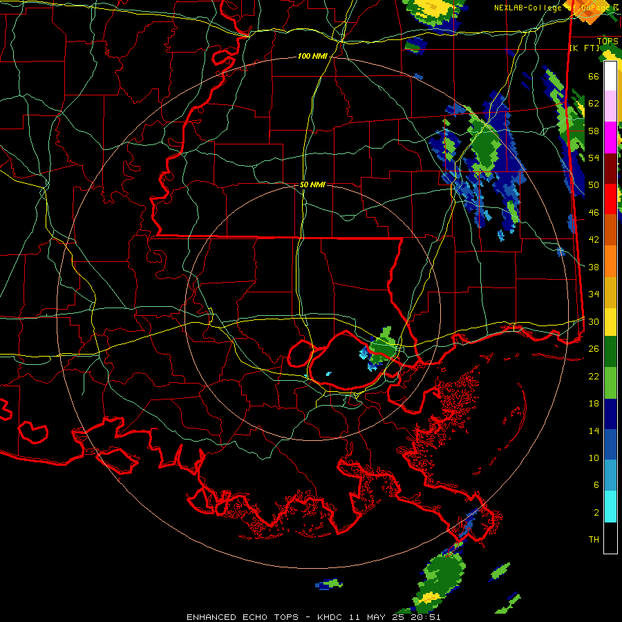Click the 26 legend value
This screenshot has height=622, width=622.
[x=594, y=349]
